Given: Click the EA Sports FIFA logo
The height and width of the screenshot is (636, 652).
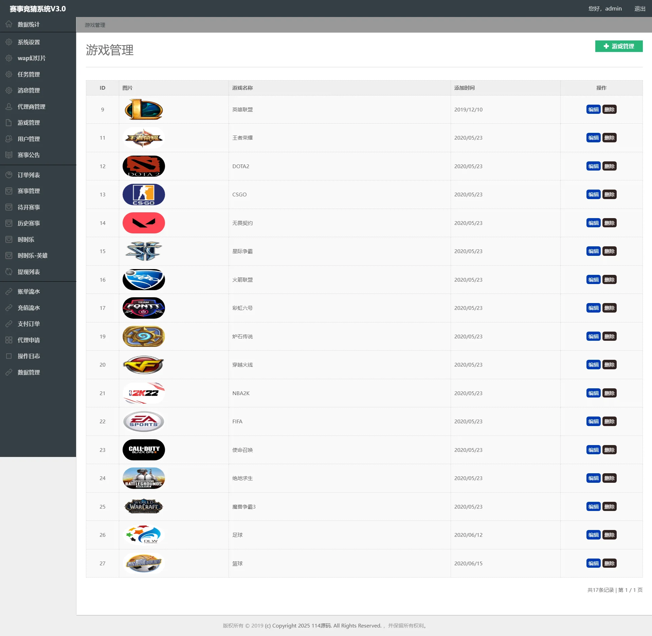Looking at the screenshot, I should pyautogui.click(x=144, y=421).
